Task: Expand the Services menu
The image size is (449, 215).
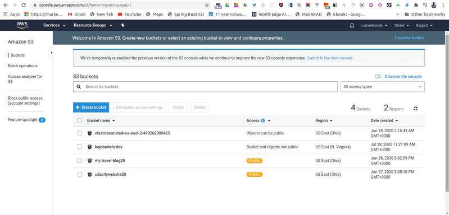Action: coord(55,25)
